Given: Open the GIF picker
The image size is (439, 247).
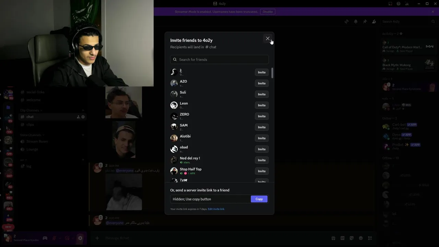Looking at the screenshot, I should 342,238.
